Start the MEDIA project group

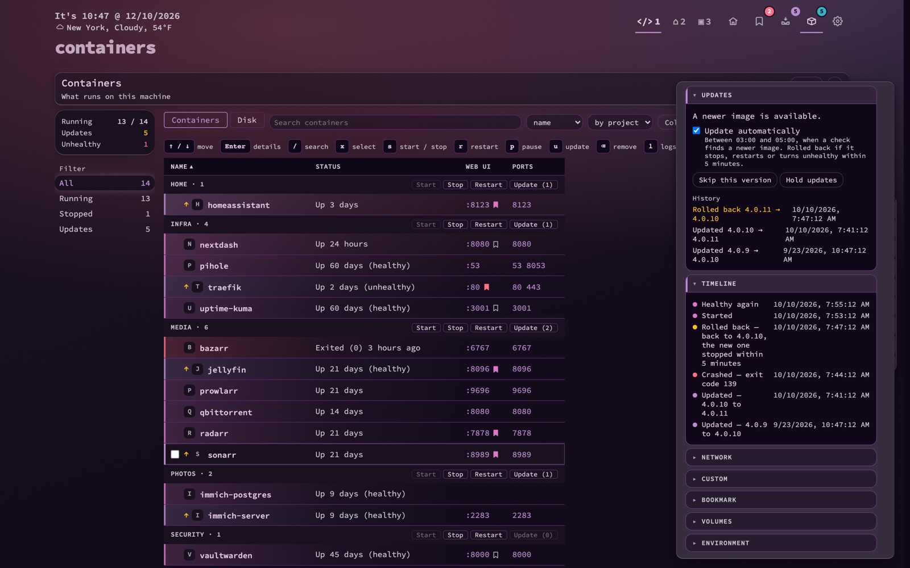426,328
